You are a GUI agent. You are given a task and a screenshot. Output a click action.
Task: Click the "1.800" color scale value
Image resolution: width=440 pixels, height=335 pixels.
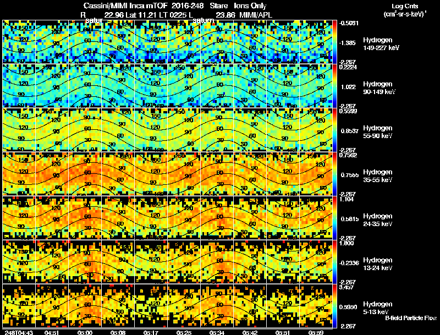346,243
